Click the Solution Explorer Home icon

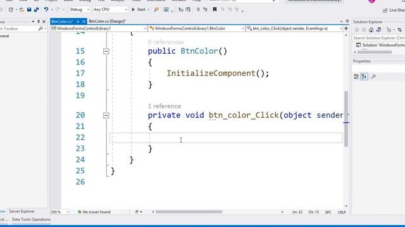click(371, 30)
